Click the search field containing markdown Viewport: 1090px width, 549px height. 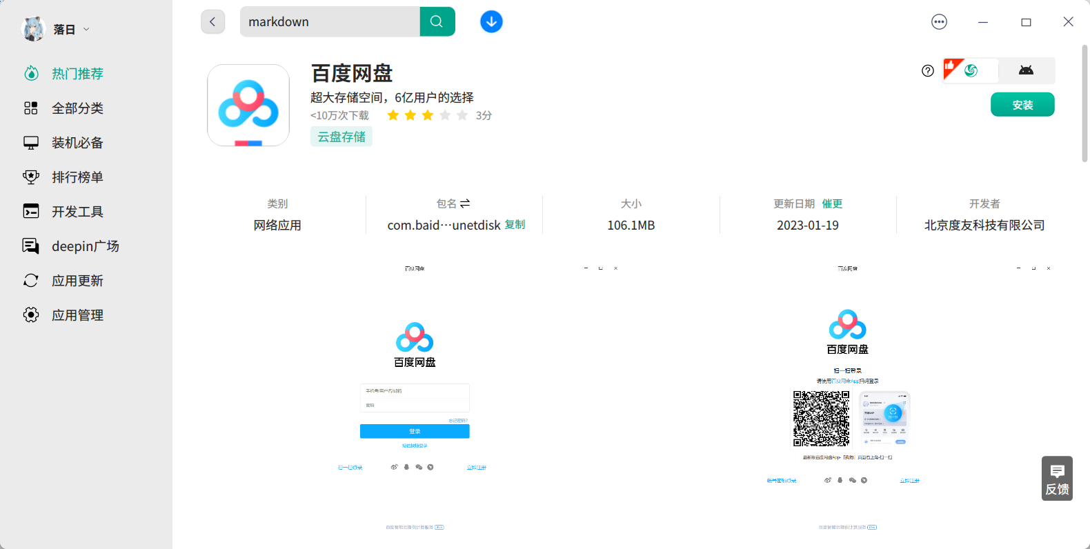coord(330,21)
